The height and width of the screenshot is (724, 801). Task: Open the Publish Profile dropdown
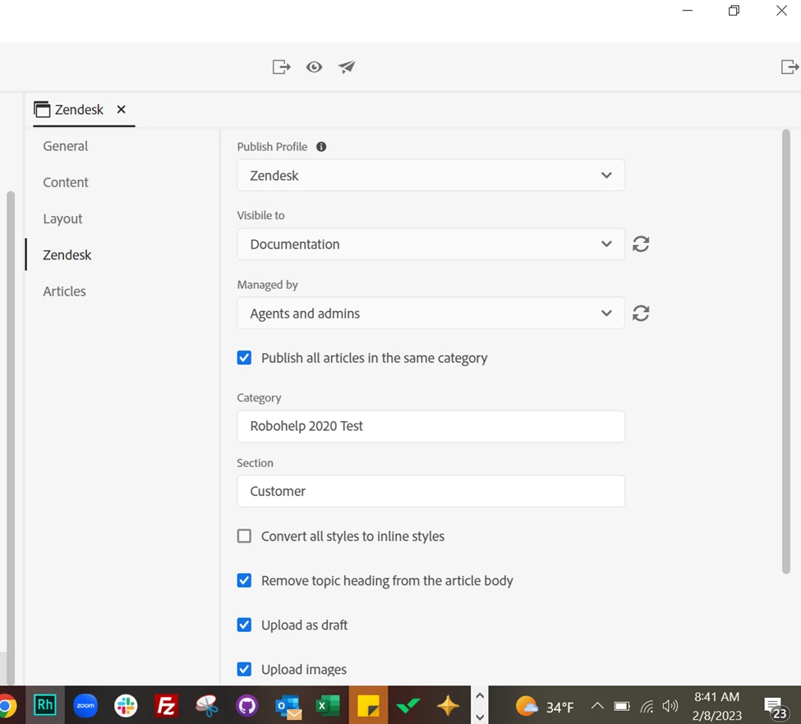(430, 175)
